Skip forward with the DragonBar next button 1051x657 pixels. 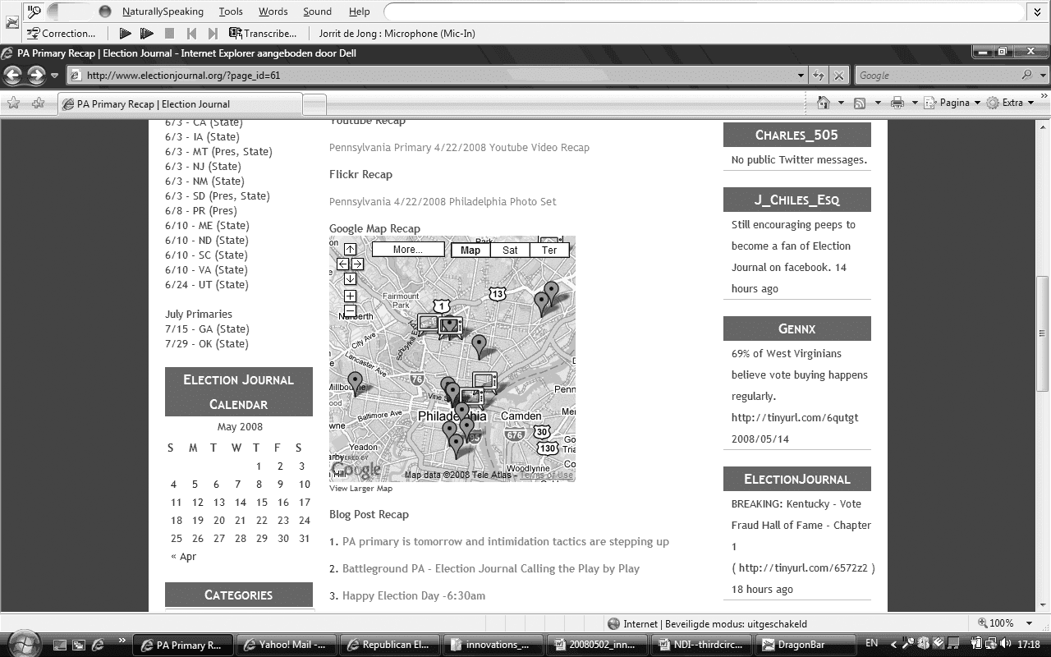coord(213,34)
